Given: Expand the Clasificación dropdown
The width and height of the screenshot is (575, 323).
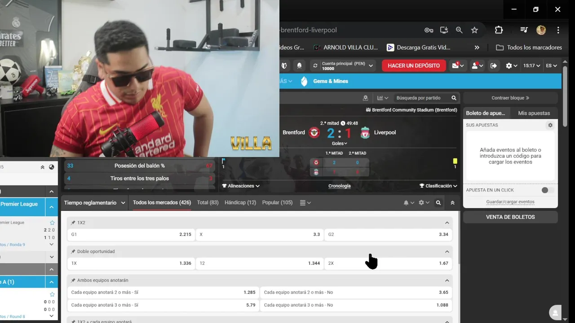Looking at the screenshot, I should [438, 186].
